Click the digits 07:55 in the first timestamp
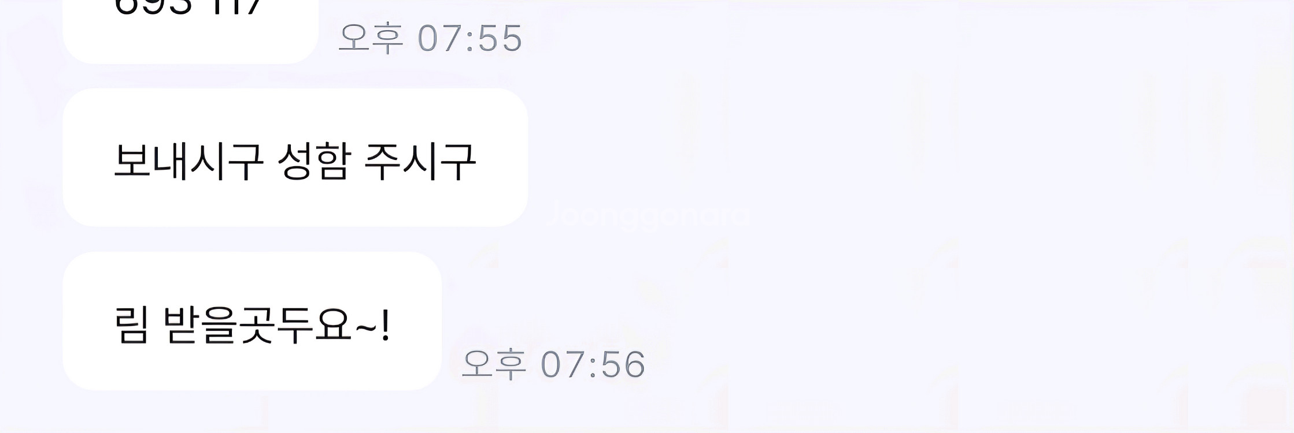1294x433 pixels. [470, 39]
